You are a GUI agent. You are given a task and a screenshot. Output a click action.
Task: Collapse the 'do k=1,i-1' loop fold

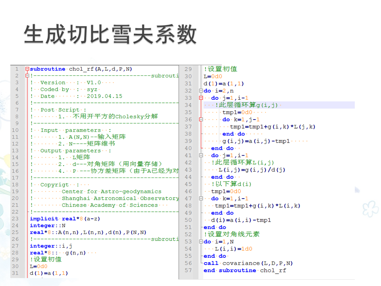tap(201, 199)
